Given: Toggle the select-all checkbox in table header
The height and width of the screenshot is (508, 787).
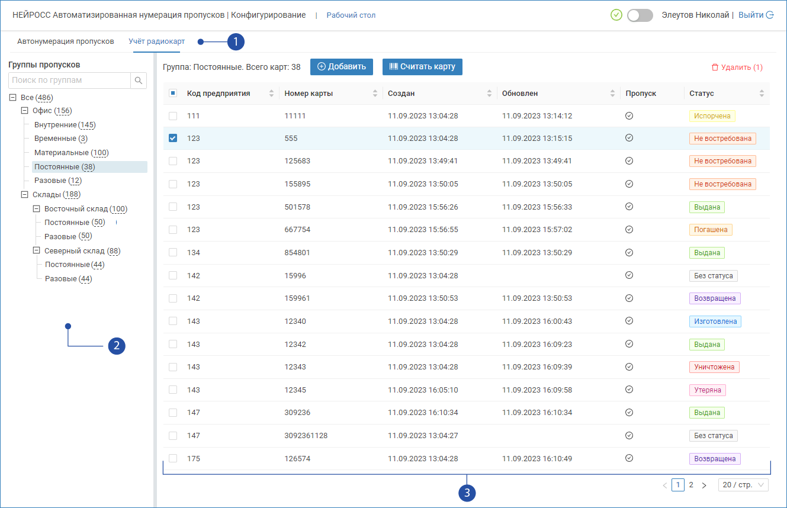Looking at the screenshot, I should click(173, 93).
